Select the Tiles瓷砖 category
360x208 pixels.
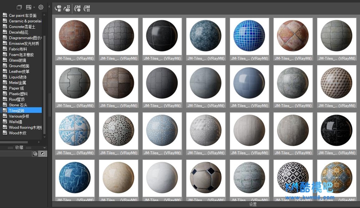click(19, 111)
